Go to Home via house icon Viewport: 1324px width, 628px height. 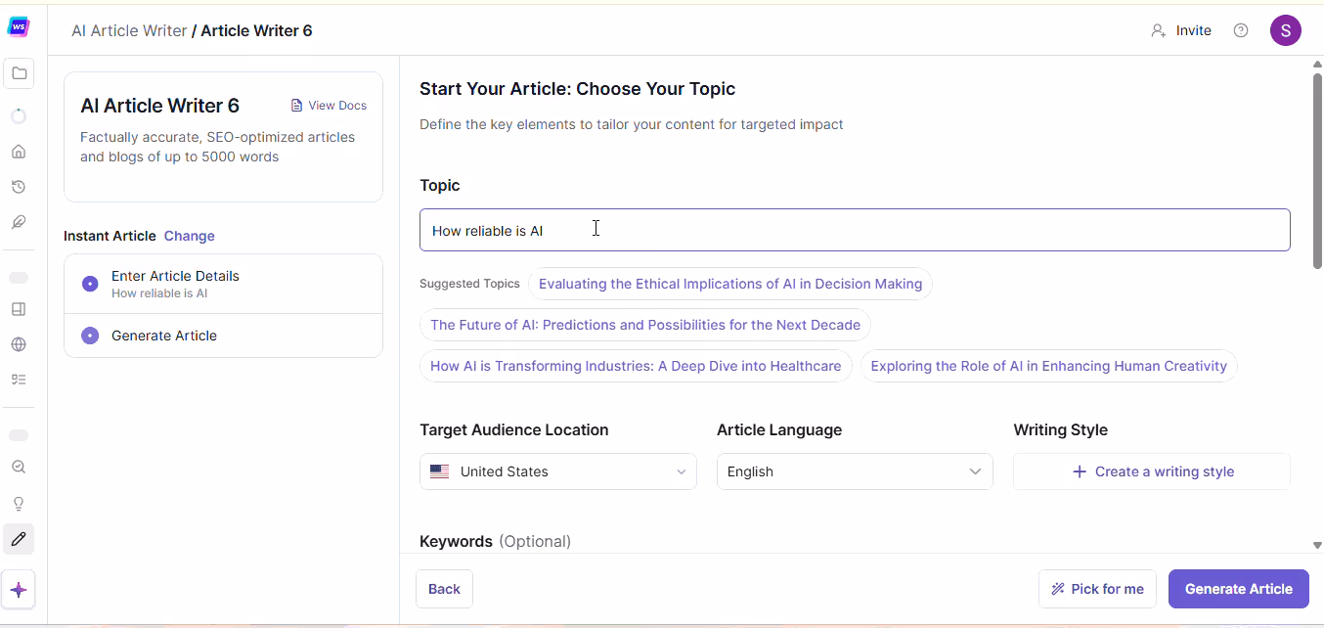click(x=19, y=152)
